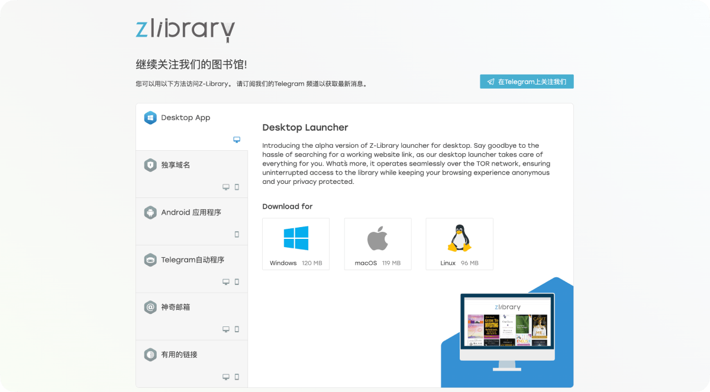710x392 pixels.
Task: Click the Telegram paper plane icon
Action: [x=491, y=82]
